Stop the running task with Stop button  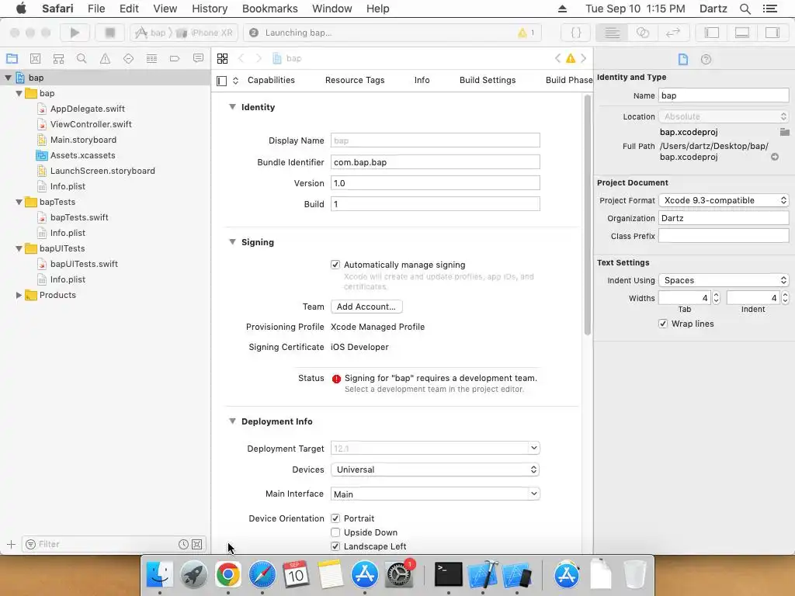pos(109,33)
